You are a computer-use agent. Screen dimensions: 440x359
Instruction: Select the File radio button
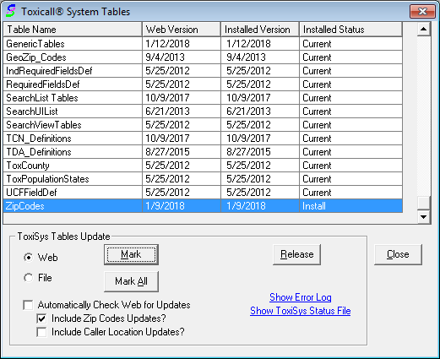[29, 278]
